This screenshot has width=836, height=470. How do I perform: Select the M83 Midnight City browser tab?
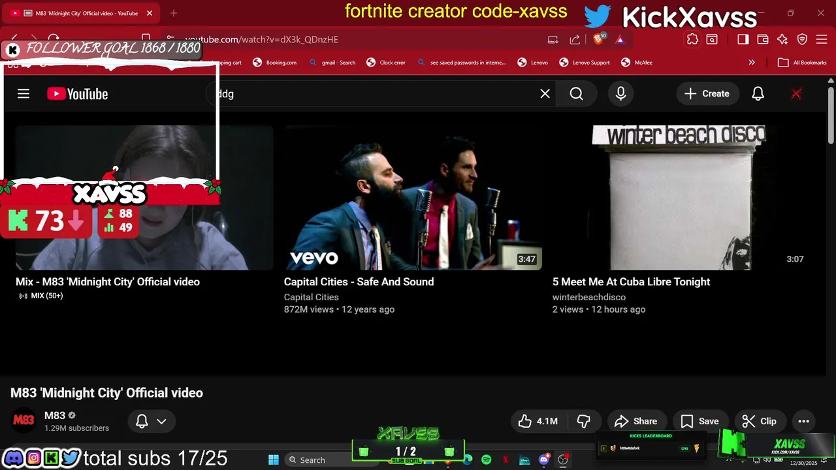(x=82, y=13)
